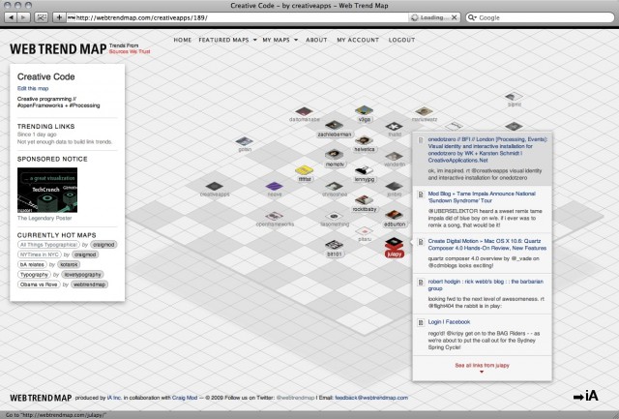
Task: Select the chrisoshea node icon
Action: [x=334, y=186]
